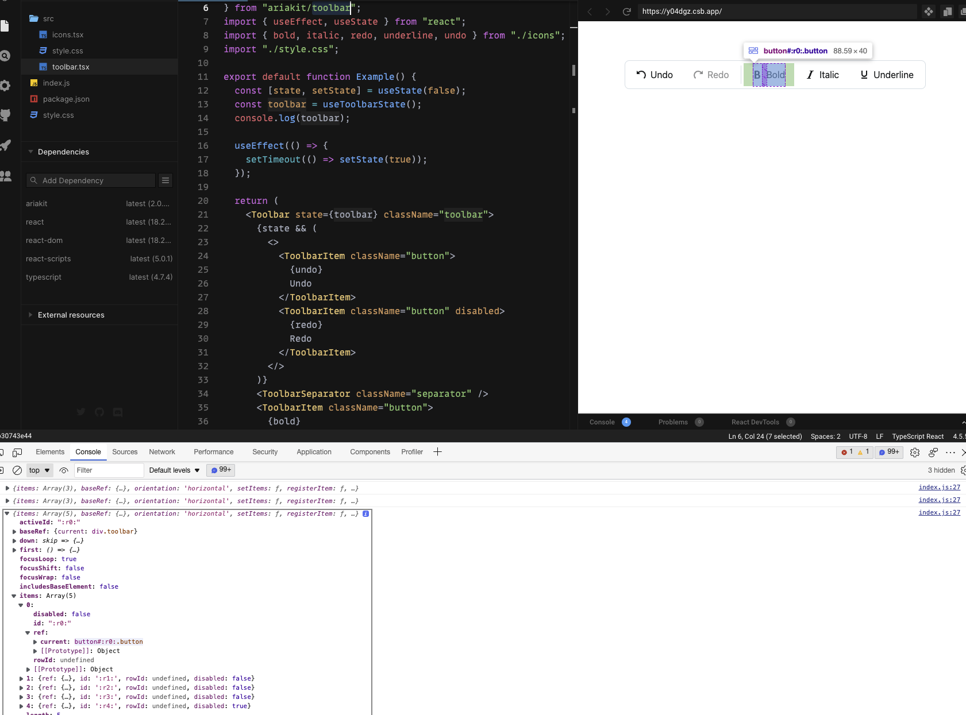Image resolution: width=966 pixels, height=715 pixels.
Task: Open the Discord icon below the file explorer
Action: [118, 412]
